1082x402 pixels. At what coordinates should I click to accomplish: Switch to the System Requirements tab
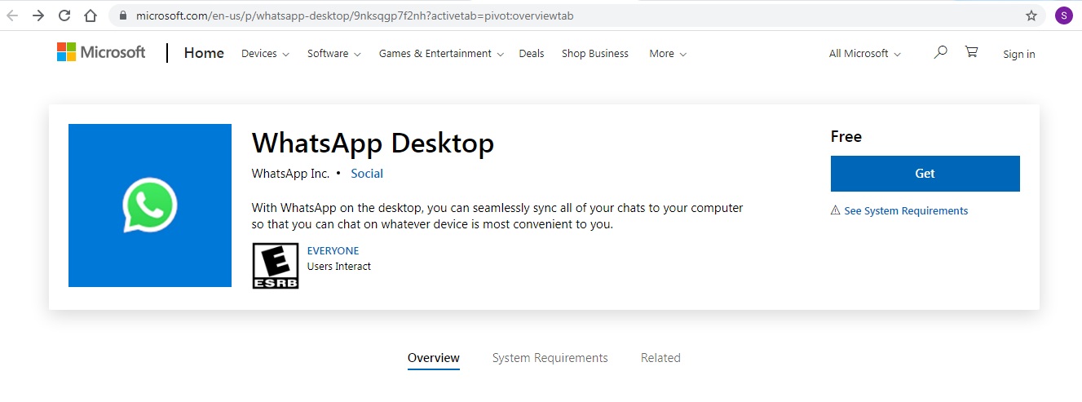[x=550, y=358]
